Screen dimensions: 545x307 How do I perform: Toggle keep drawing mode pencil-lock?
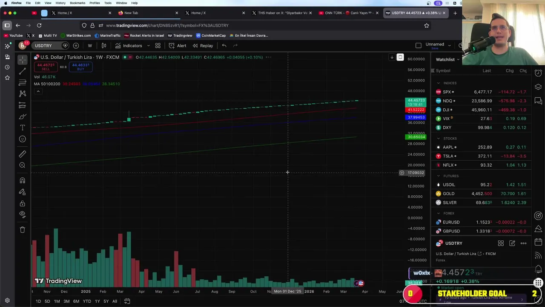point(23,192)
